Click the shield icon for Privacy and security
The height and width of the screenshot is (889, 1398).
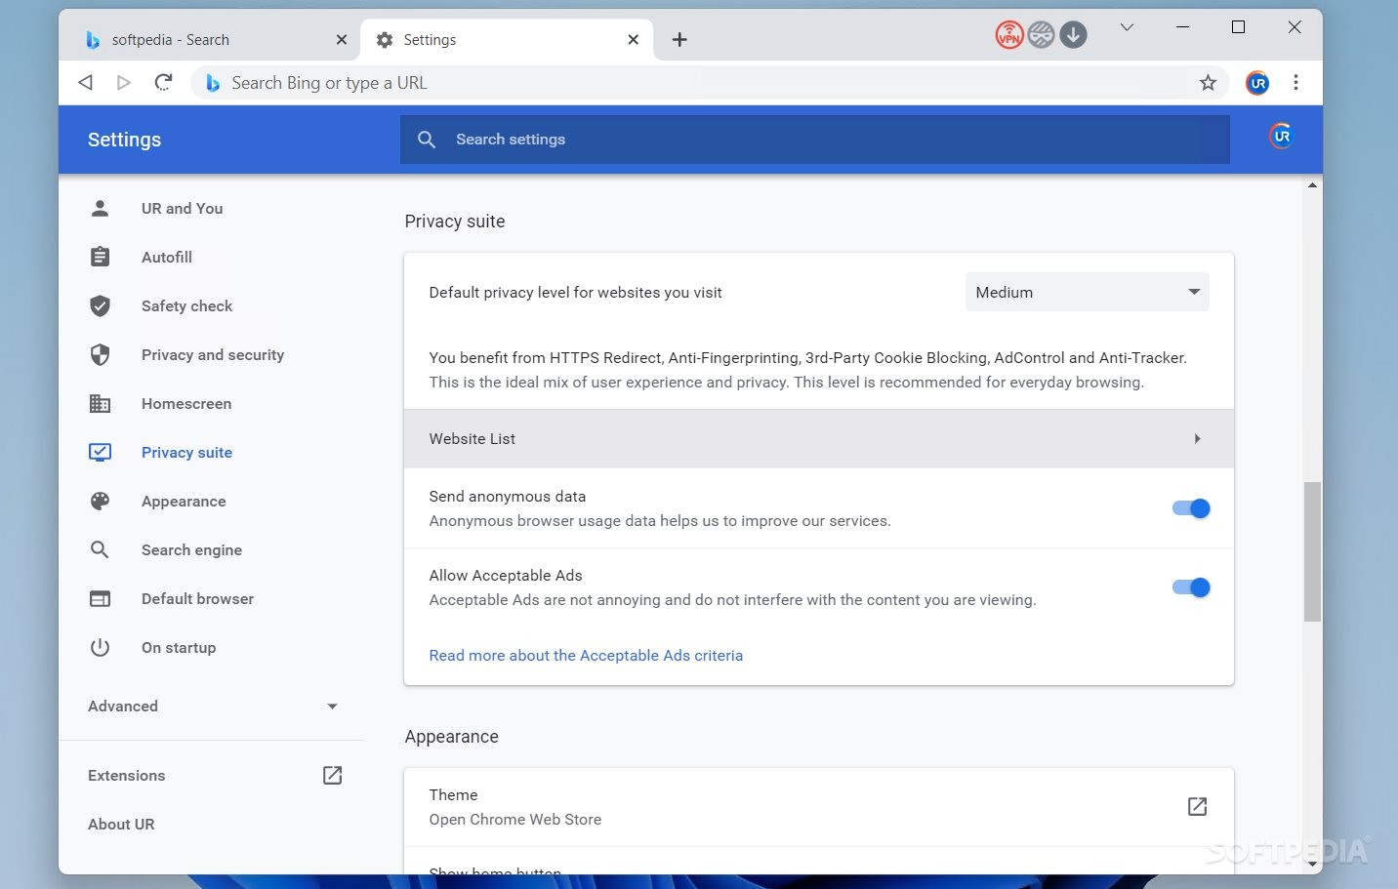tap(100, 354)
